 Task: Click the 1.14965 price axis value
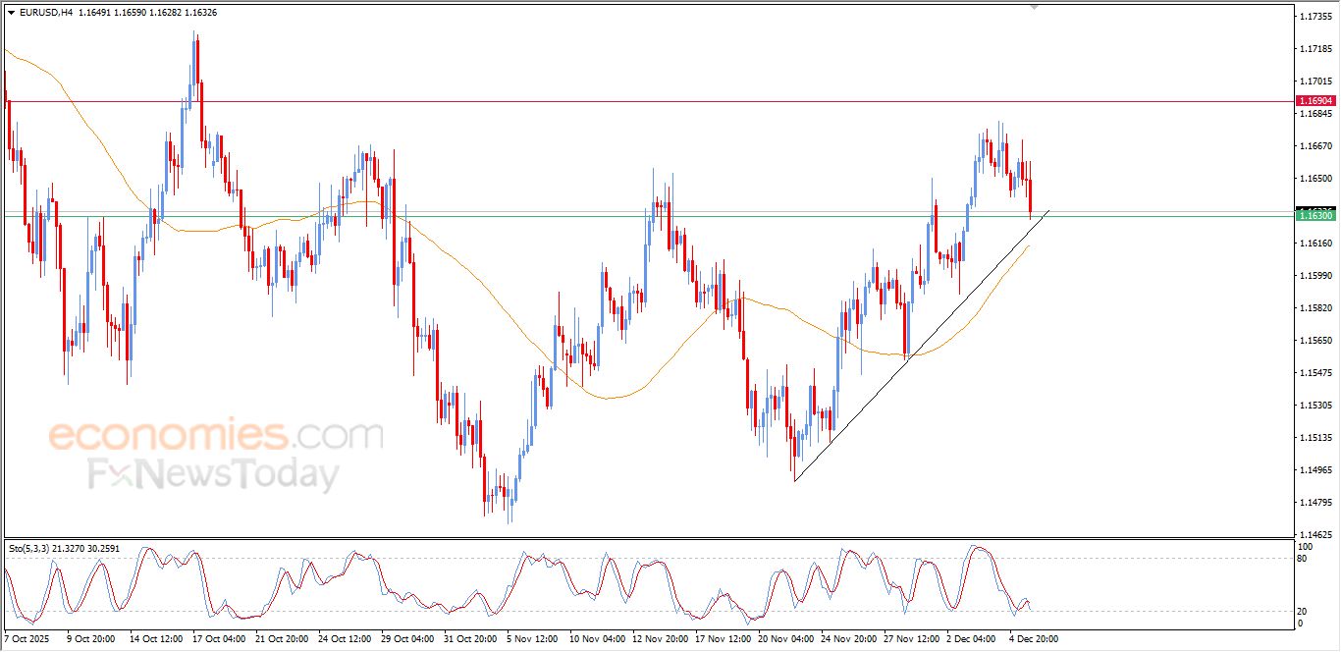tap(1314, 470)
